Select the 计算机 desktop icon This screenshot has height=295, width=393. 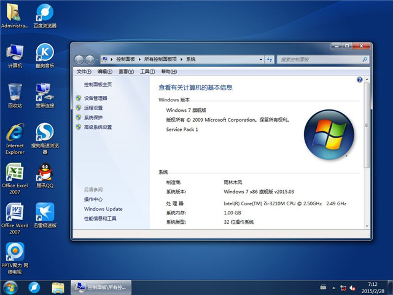coord(15,56)
